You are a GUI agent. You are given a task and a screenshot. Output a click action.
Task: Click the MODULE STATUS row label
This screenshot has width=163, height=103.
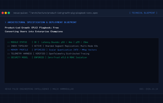click(17, 42)
